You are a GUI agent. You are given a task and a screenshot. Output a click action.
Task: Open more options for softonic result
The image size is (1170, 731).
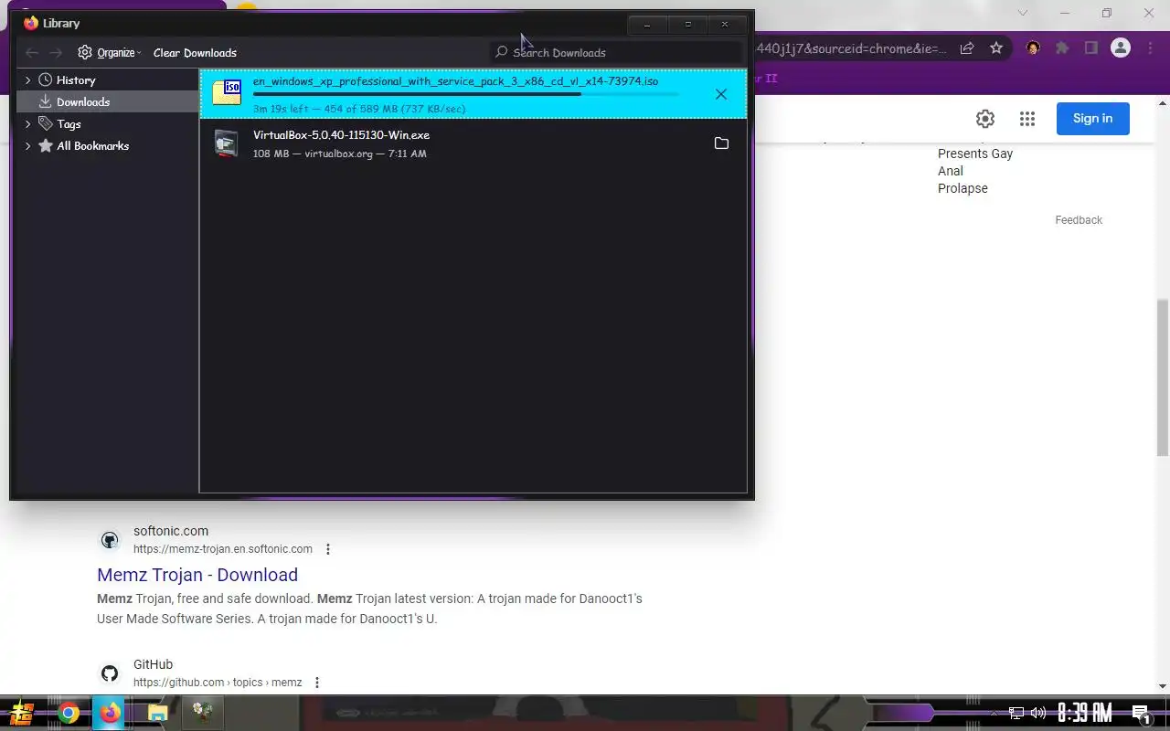point(328,549)
